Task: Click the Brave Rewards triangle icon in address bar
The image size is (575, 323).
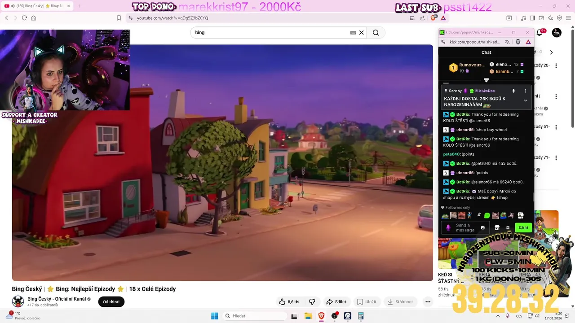Action: 443,18
